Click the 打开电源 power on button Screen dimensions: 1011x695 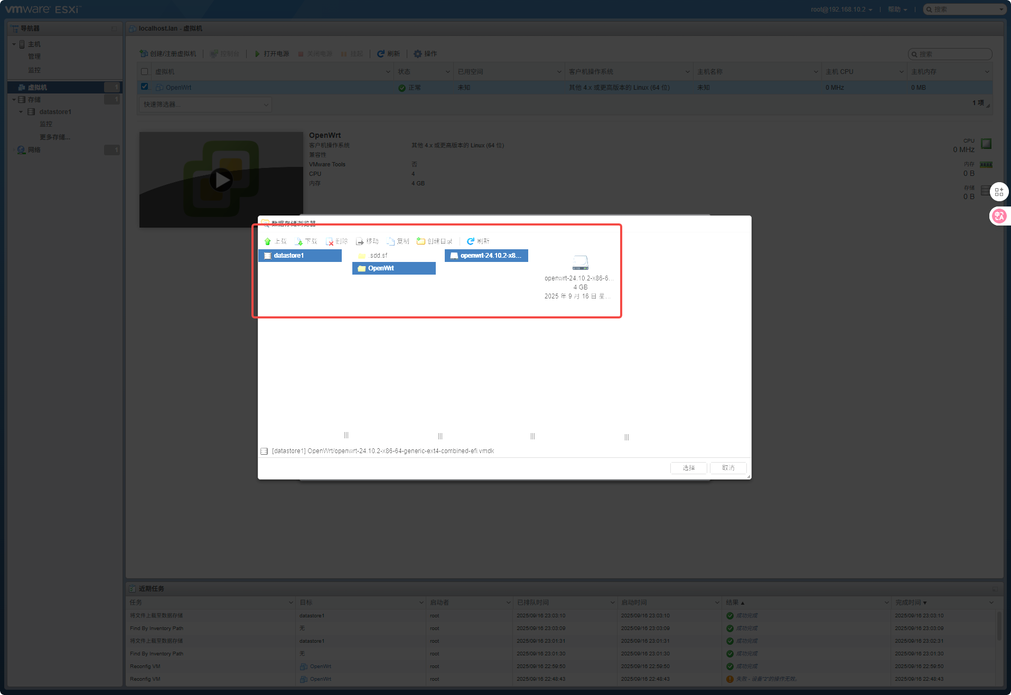(272, 54)
